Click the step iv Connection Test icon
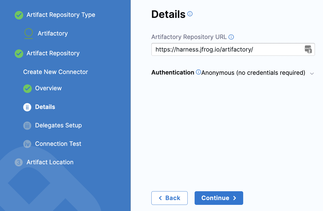 [x=27, y=144]
